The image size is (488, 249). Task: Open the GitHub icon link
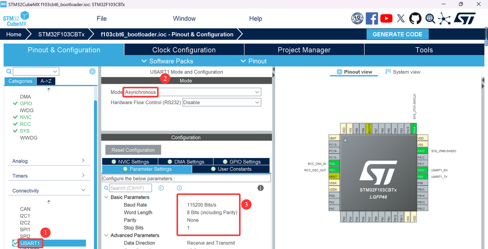pos(415,18)
